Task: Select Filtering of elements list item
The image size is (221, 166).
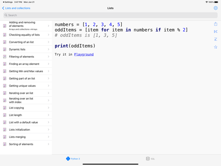Action: pyautogui.click(x=26, y=57)
